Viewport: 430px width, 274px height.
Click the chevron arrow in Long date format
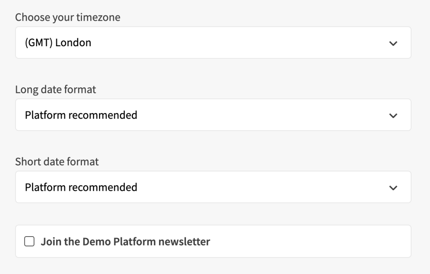click(x=393, y=115)
